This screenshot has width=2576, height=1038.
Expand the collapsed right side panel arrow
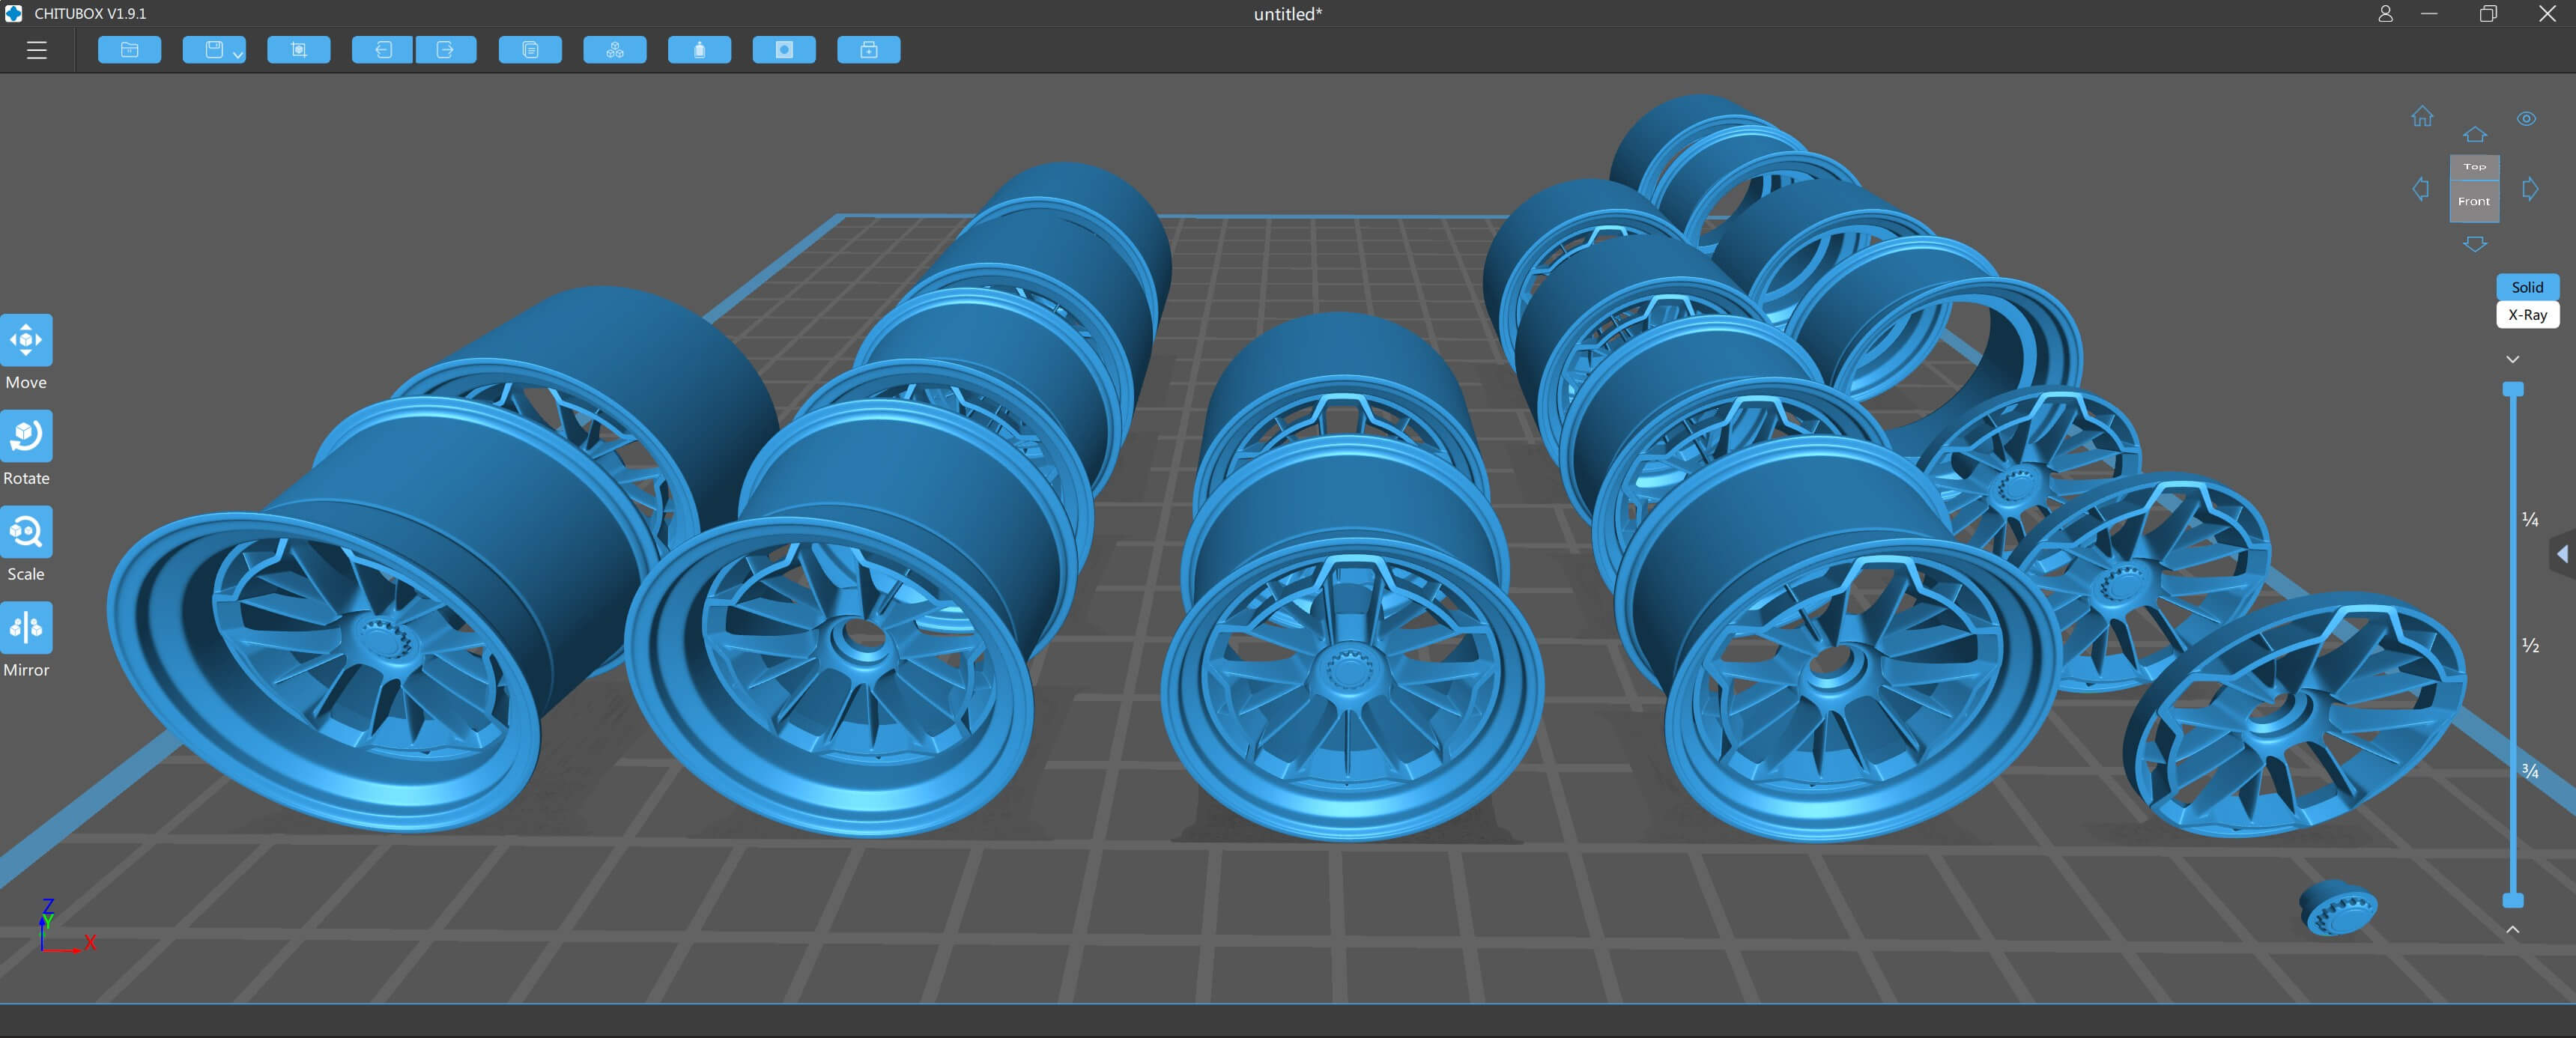[x=2563, y=554]
